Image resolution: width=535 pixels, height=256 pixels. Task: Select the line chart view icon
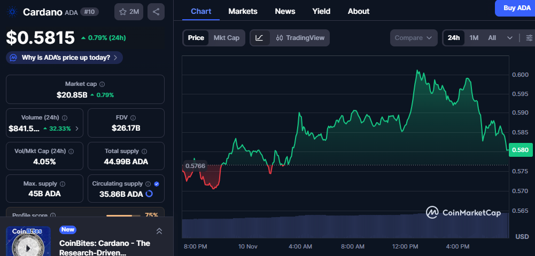pyautogui.click(x=259, y=38)
